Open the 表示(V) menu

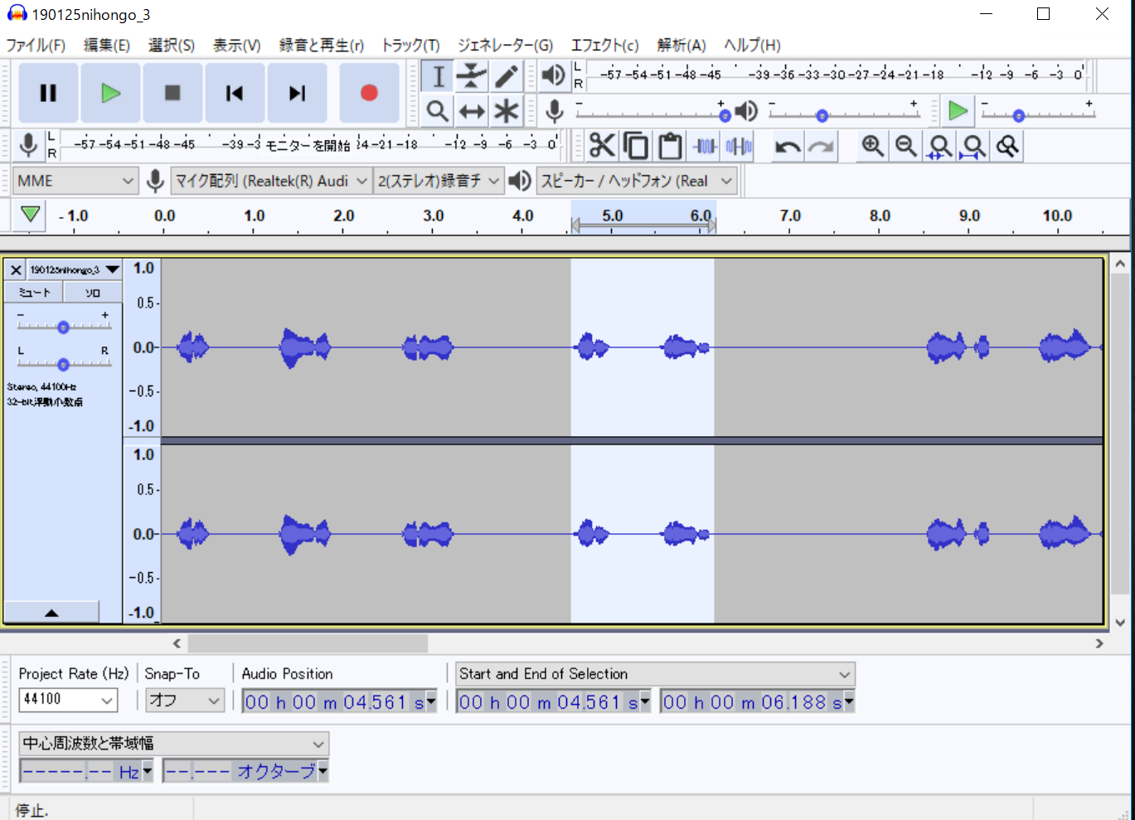pyautogui.click(x=236, y=45)
